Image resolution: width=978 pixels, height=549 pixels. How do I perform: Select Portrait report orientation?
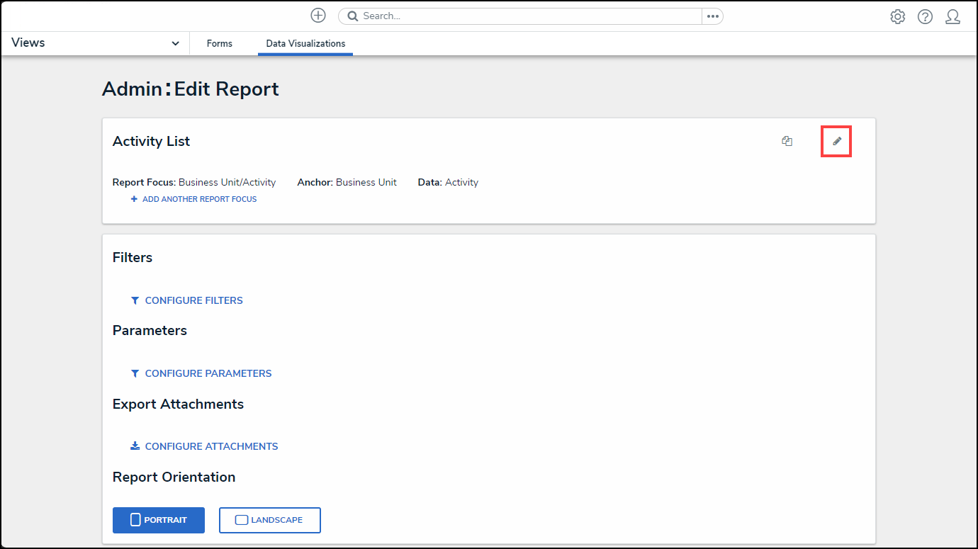159,520
